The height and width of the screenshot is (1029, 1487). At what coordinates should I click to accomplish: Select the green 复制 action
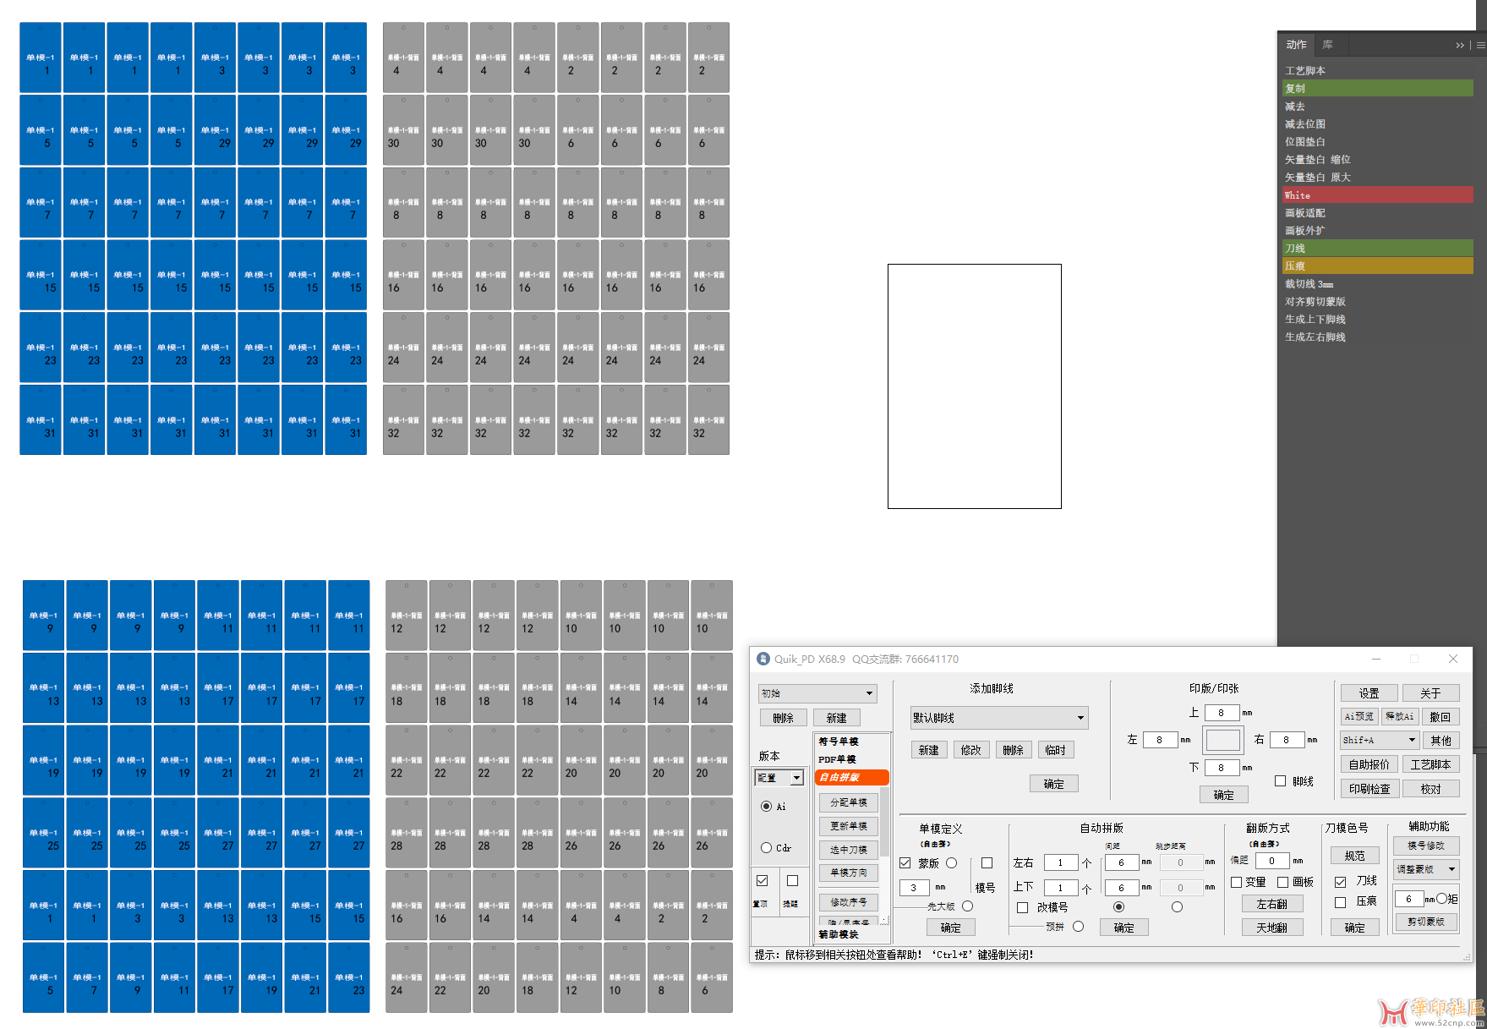click(1377, 89)
